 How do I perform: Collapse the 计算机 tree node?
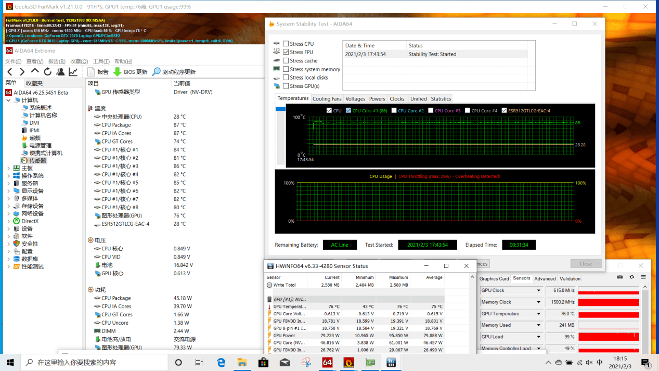(8, 100)
